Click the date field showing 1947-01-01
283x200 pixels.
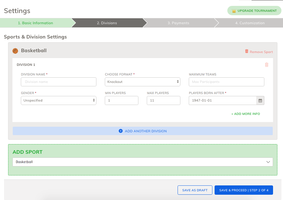coord(223,101)
